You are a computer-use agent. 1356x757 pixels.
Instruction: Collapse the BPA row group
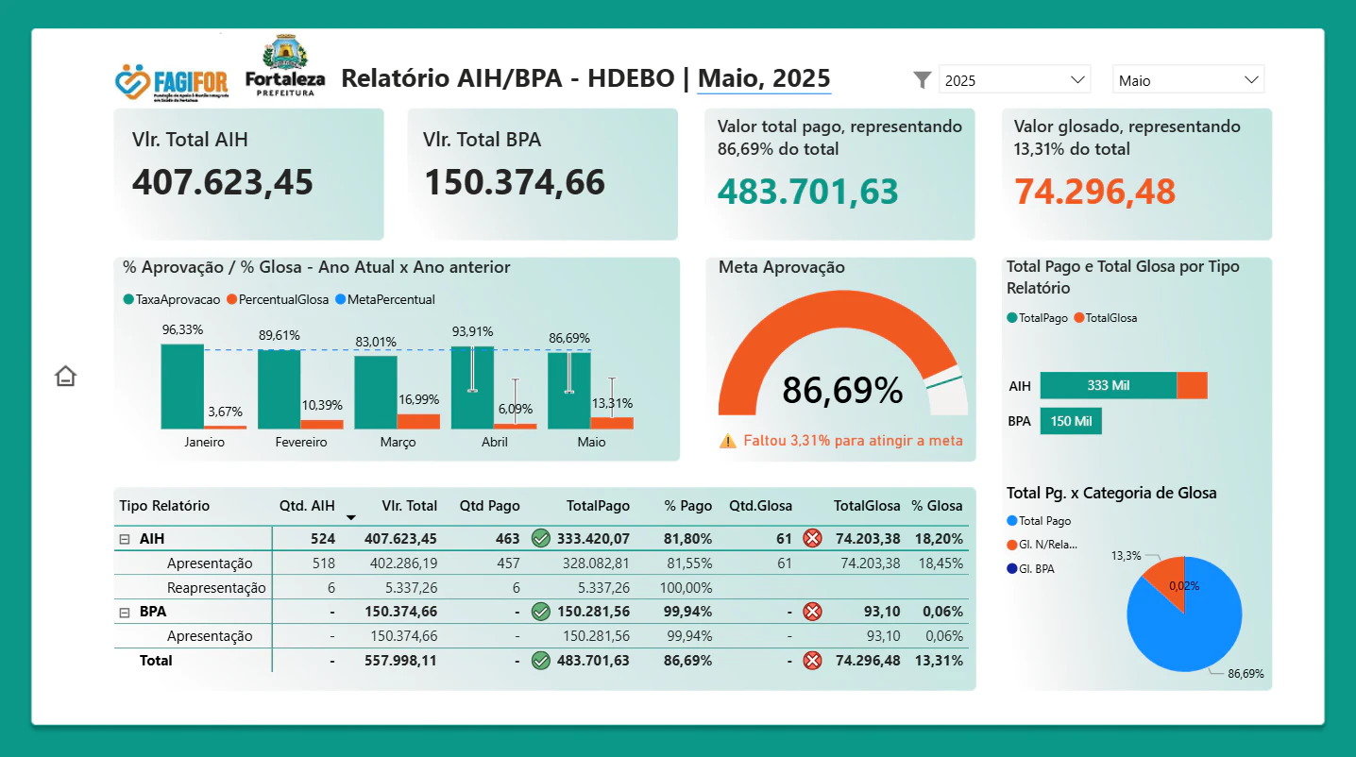click(125, 612)
